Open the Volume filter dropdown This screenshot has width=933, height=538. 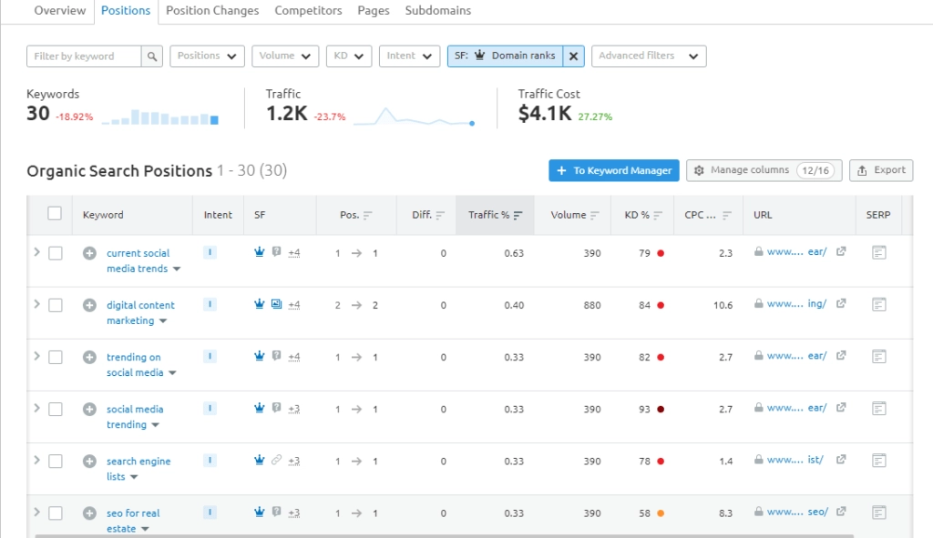[284, 56]
